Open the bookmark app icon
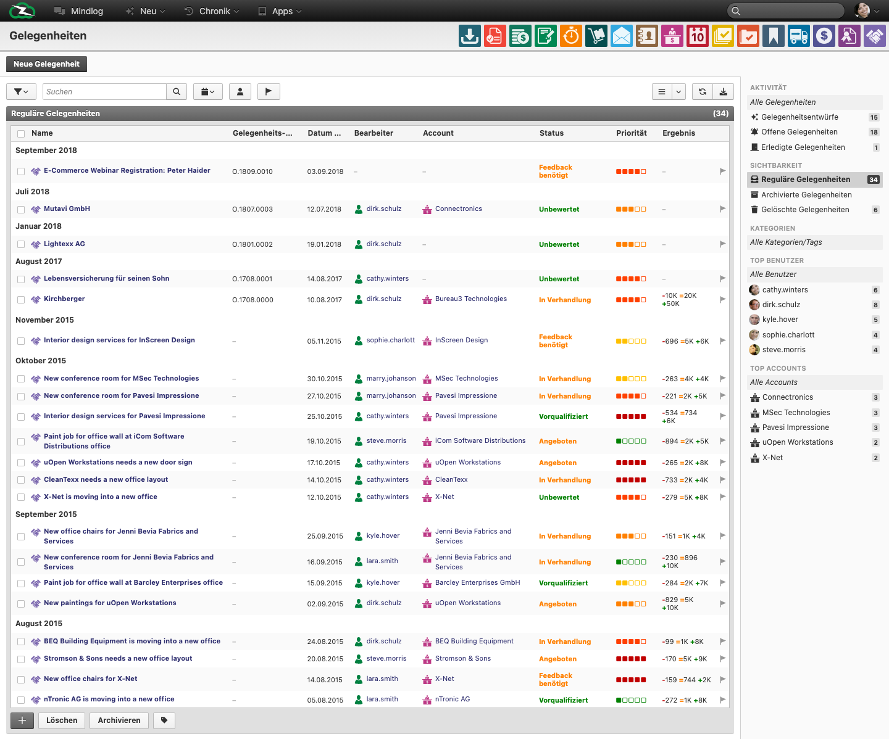The width and height of the screenshot is (889, 739). [774, 36]
